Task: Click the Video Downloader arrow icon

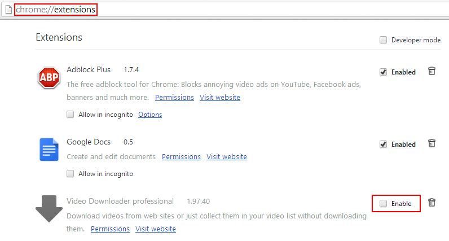Action: click(49, 209)
